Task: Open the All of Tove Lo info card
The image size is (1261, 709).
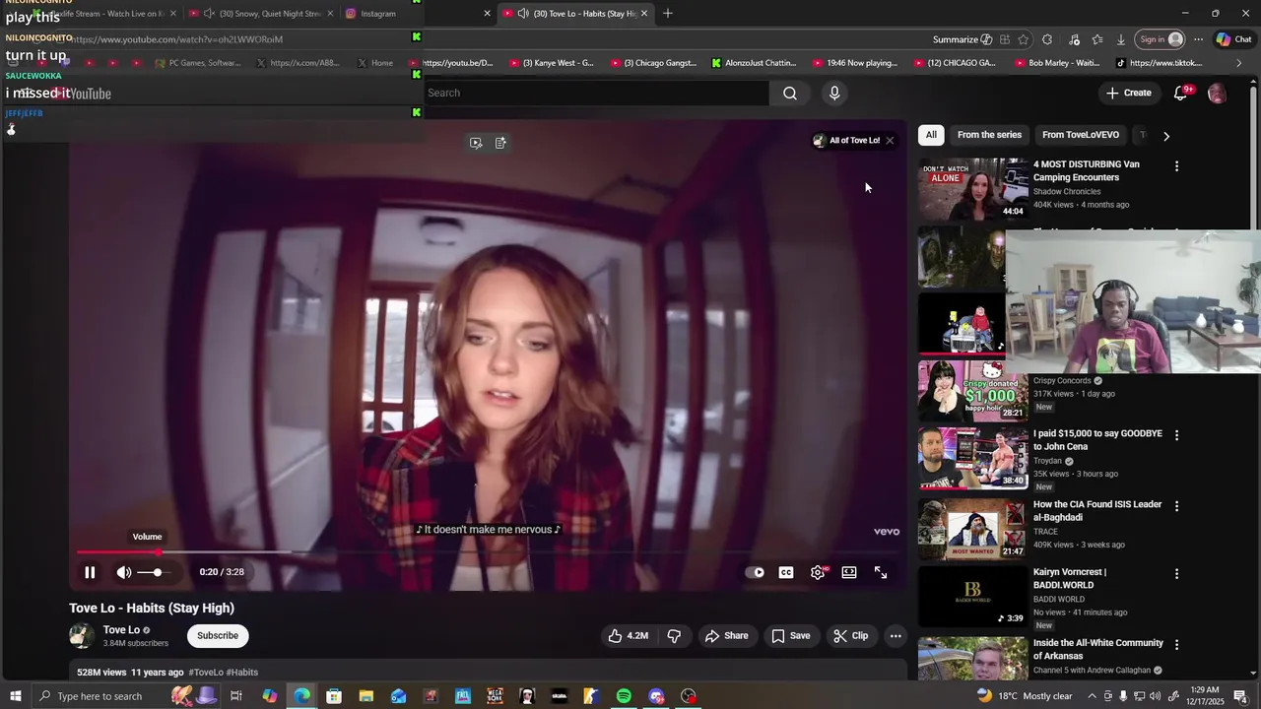Action: [x=846, y=141]
